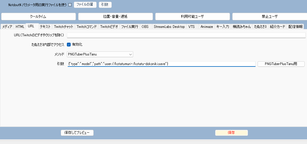Click the 保存 button
The width and height of the screenshot is (307, 144).
coord(231,133)
